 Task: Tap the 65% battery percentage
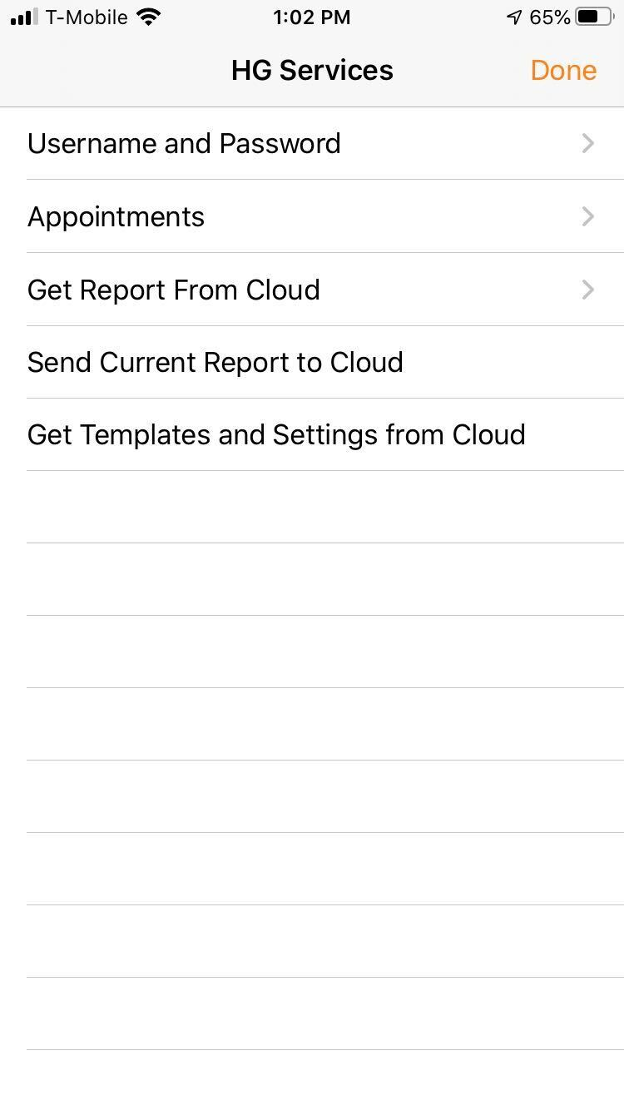(549, 17)
